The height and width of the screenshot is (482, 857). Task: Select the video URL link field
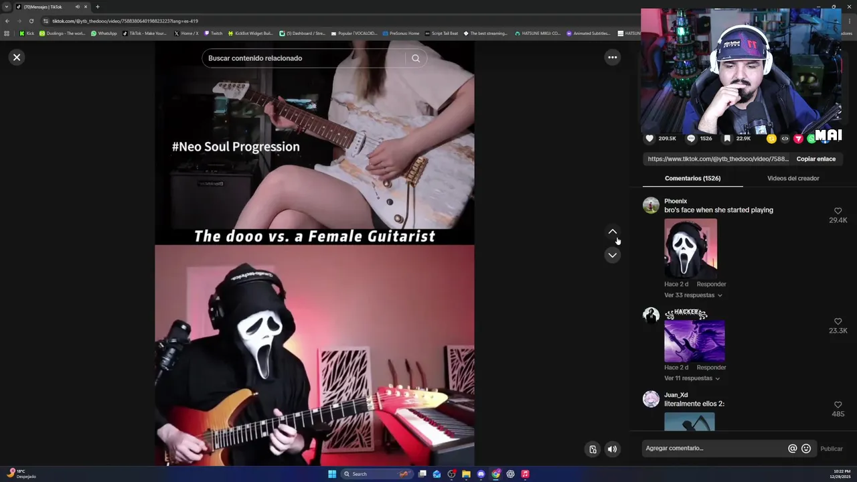click(718, 159)
